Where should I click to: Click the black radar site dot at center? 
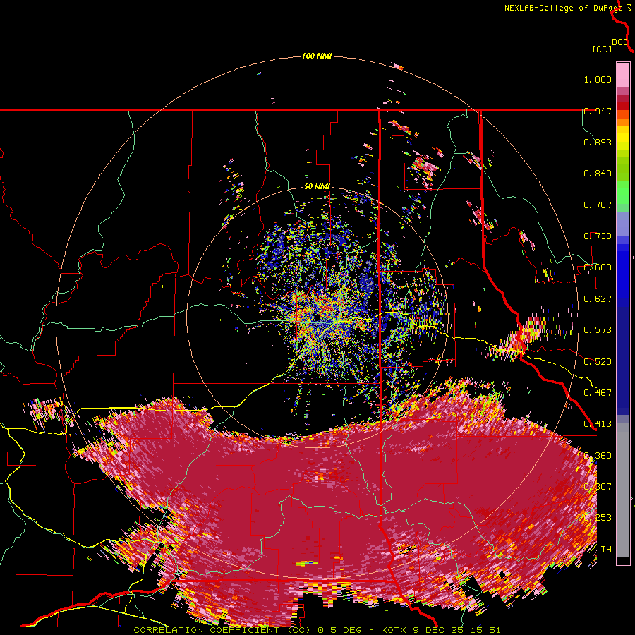(317, 317)
